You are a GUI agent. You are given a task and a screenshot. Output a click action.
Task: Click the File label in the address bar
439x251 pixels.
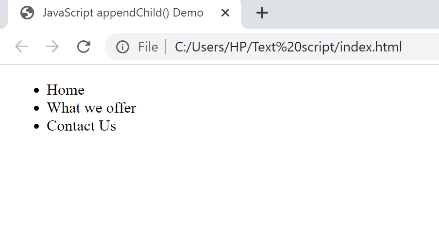tap(148, 47)
